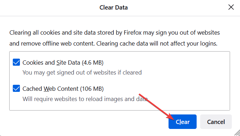Select the 'Will require websites to reload' description
240x136 pixels.
coord(85,99)
